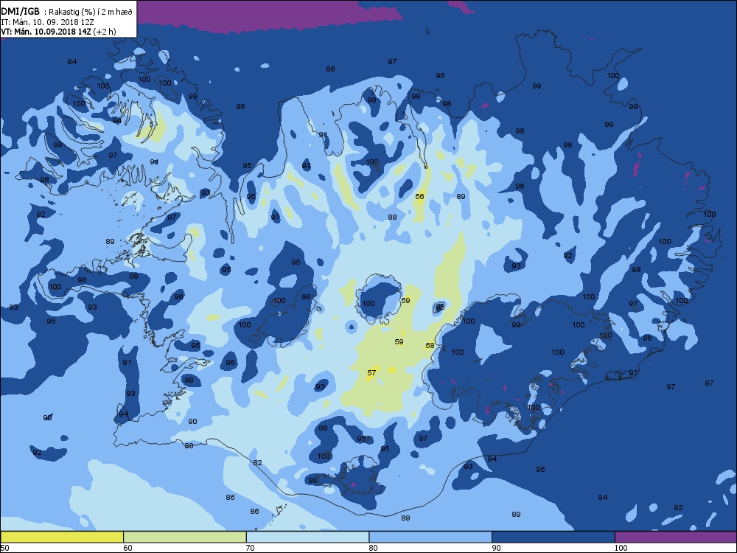Screen dimensions: 737x553
Task: Click the light green 60–70 legend band
Action: click(x=185, y=537)
